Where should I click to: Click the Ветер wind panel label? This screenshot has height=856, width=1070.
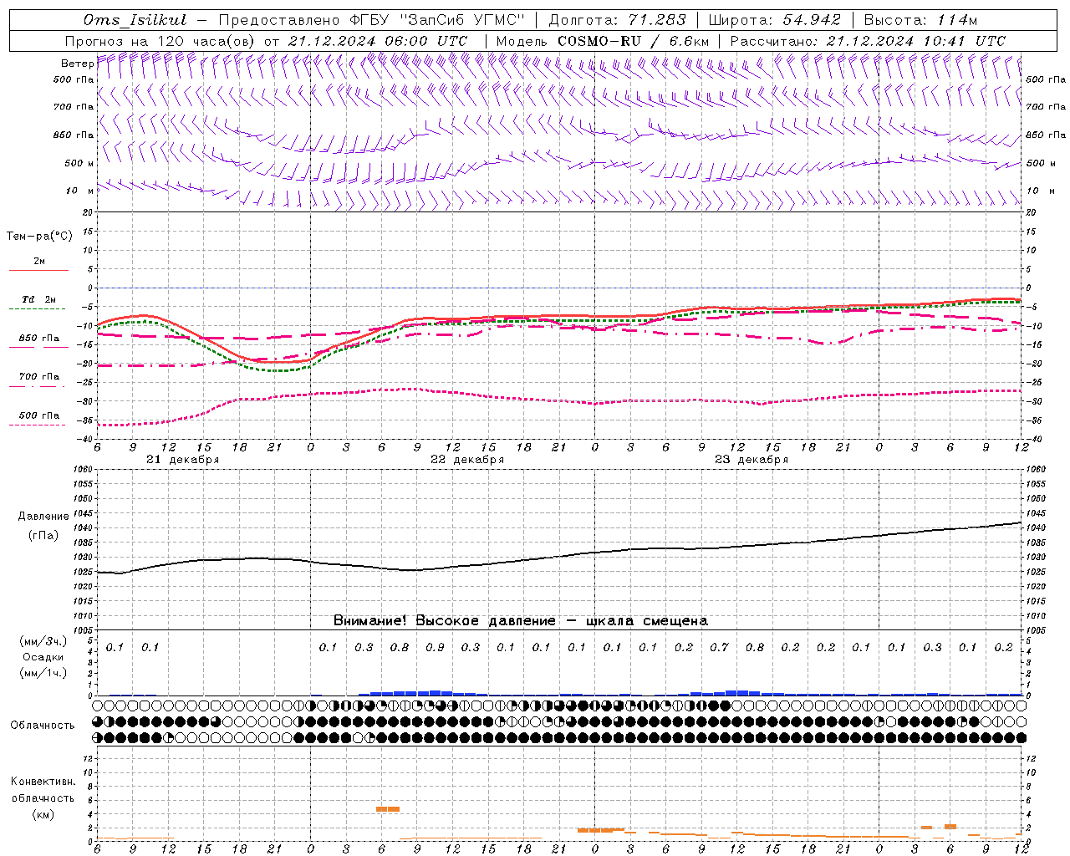point(77,64)
